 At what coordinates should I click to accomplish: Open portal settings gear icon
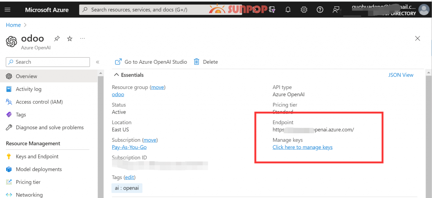pyautogui.click(x=304, y=10)
